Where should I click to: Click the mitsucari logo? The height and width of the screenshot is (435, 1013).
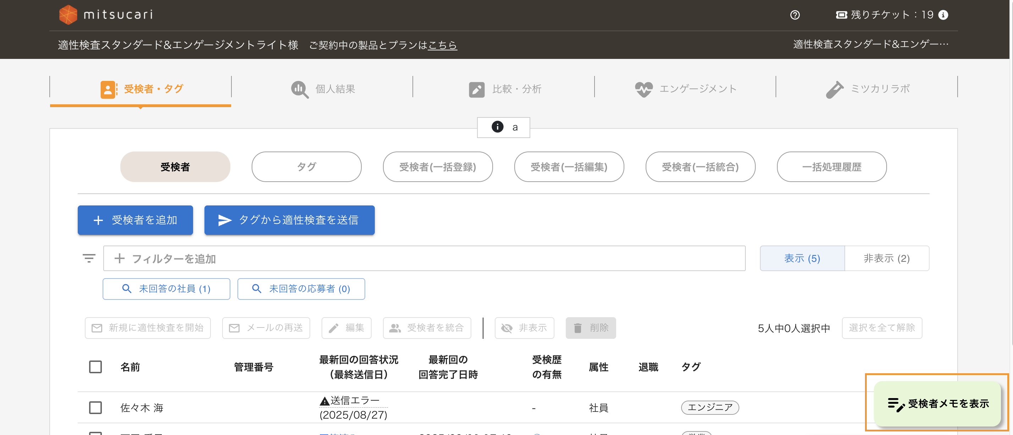105,15
